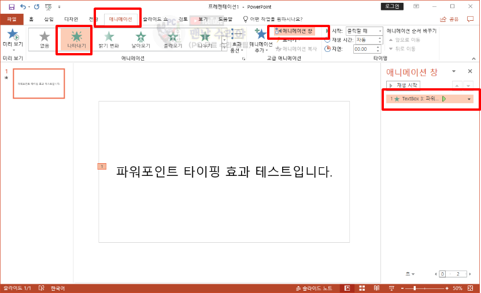Click 애니메이션 복사 animation painter
The height and width of the screenshot is (293, 481).
point(296,49)
